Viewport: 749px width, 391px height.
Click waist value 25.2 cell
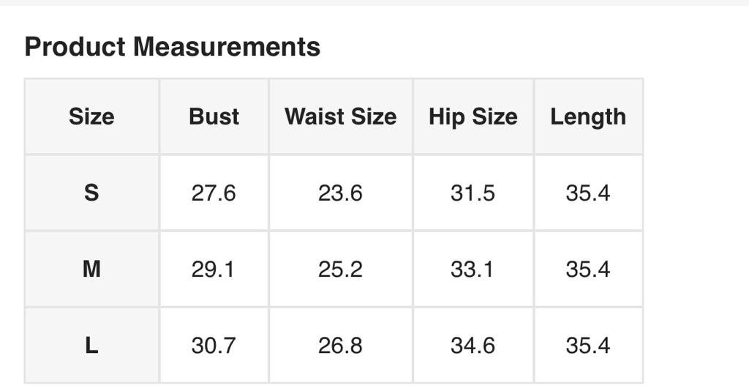pos(340,269)
